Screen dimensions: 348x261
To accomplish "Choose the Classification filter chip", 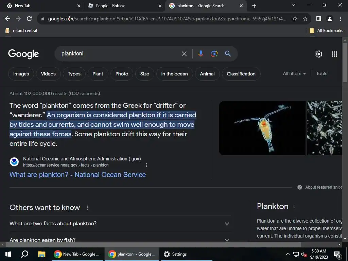I will (241, 74).
